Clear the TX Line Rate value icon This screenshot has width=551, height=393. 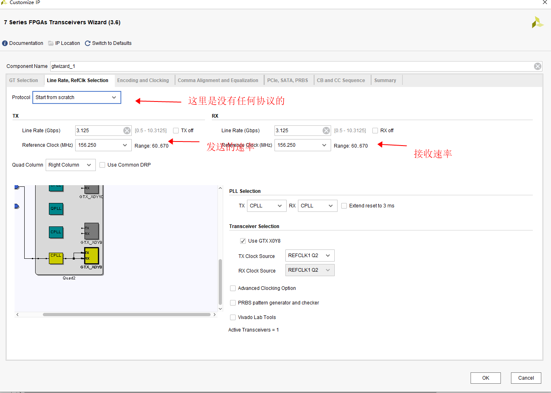pyautogui.click(x=127, y=131)
